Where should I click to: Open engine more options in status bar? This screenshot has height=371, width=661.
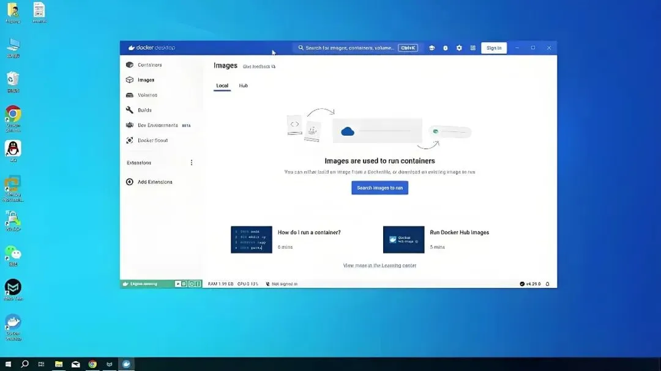pyautogui.click(x=198, y=284)
